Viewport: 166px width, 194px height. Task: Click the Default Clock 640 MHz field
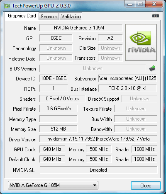(52, 159)
